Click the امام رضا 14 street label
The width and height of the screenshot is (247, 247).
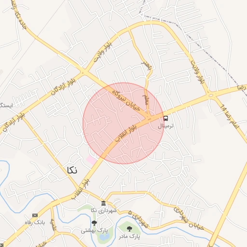[x=230, y=116]
